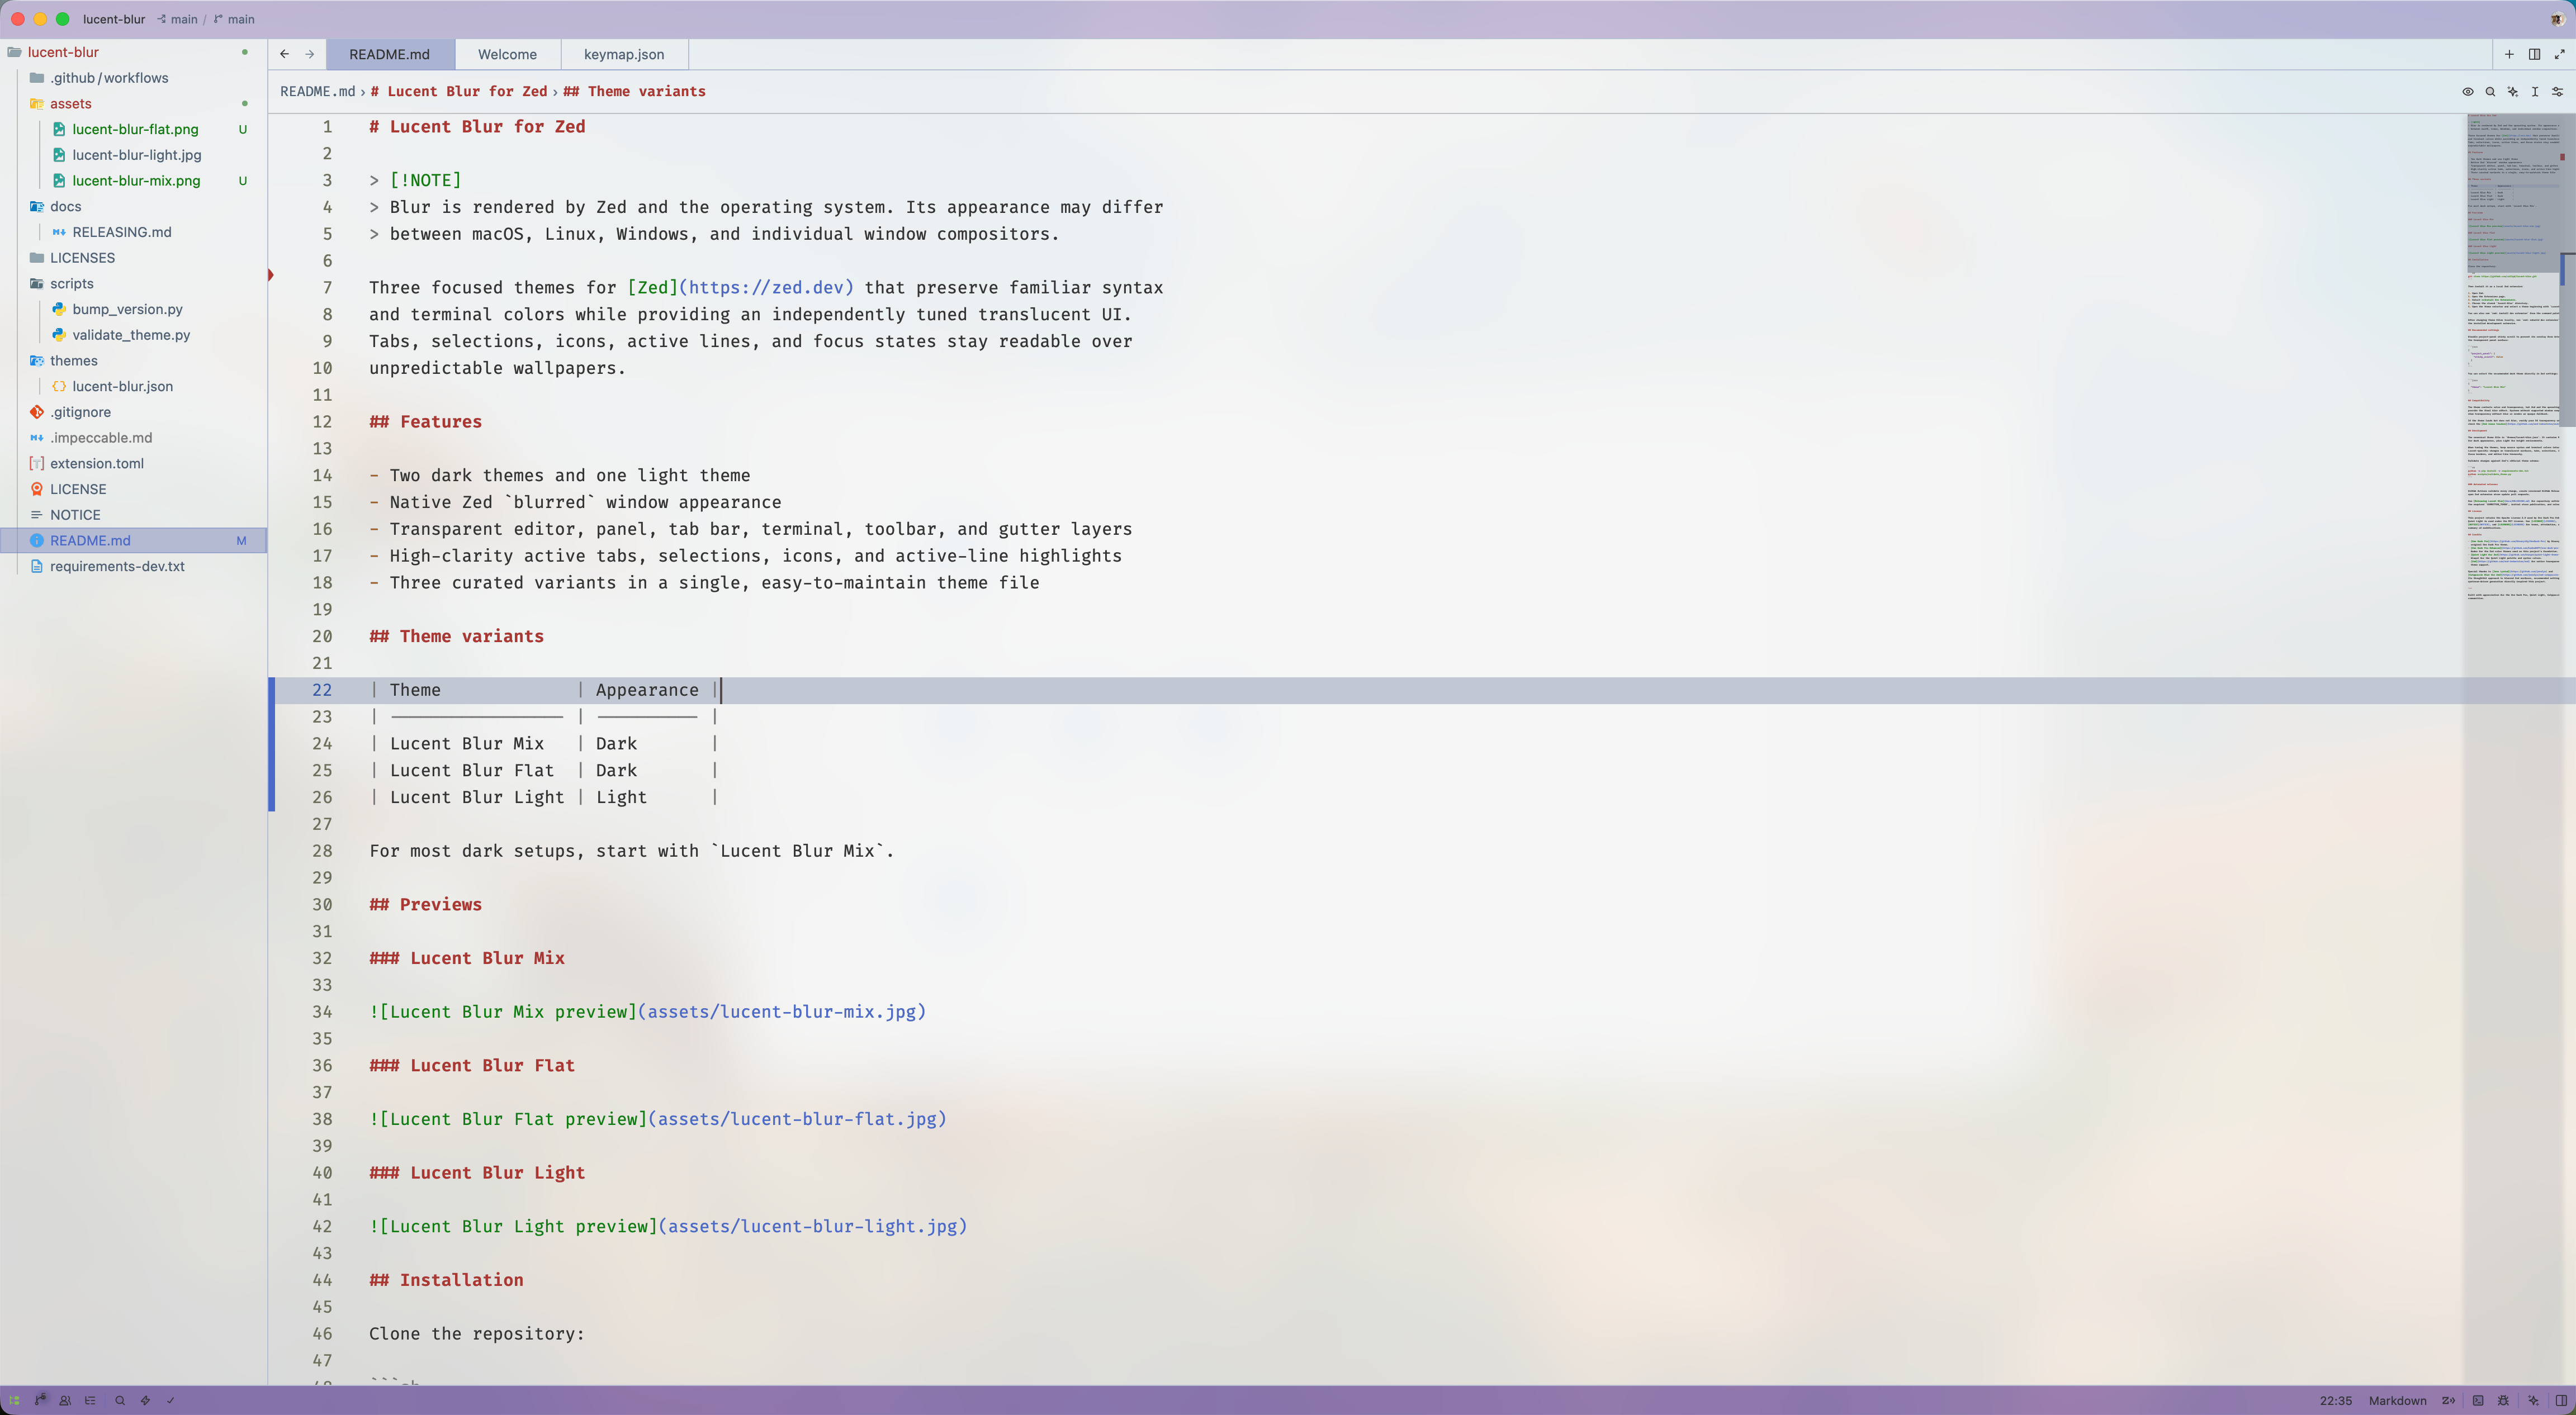Open the debugger panel bug icon
This screenshot has height=1415, width=2576.
point(2503,1400)
